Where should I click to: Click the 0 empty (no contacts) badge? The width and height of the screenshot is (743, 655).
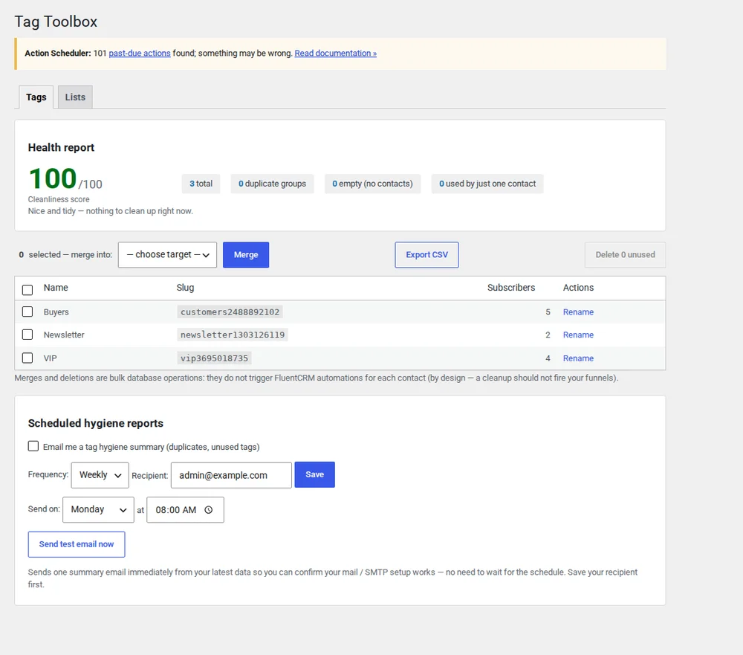tap(372, 184)
